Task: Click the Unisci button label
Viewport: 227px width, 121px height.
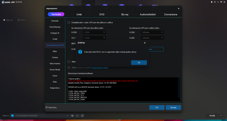Action: click(x=23, y=20)
